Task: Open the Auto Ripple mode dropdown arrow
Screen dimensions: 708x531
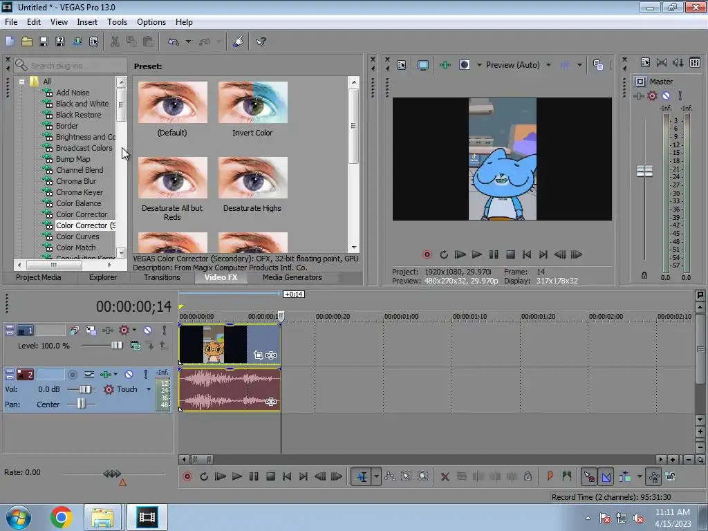Action: click(x=640, y=476)
